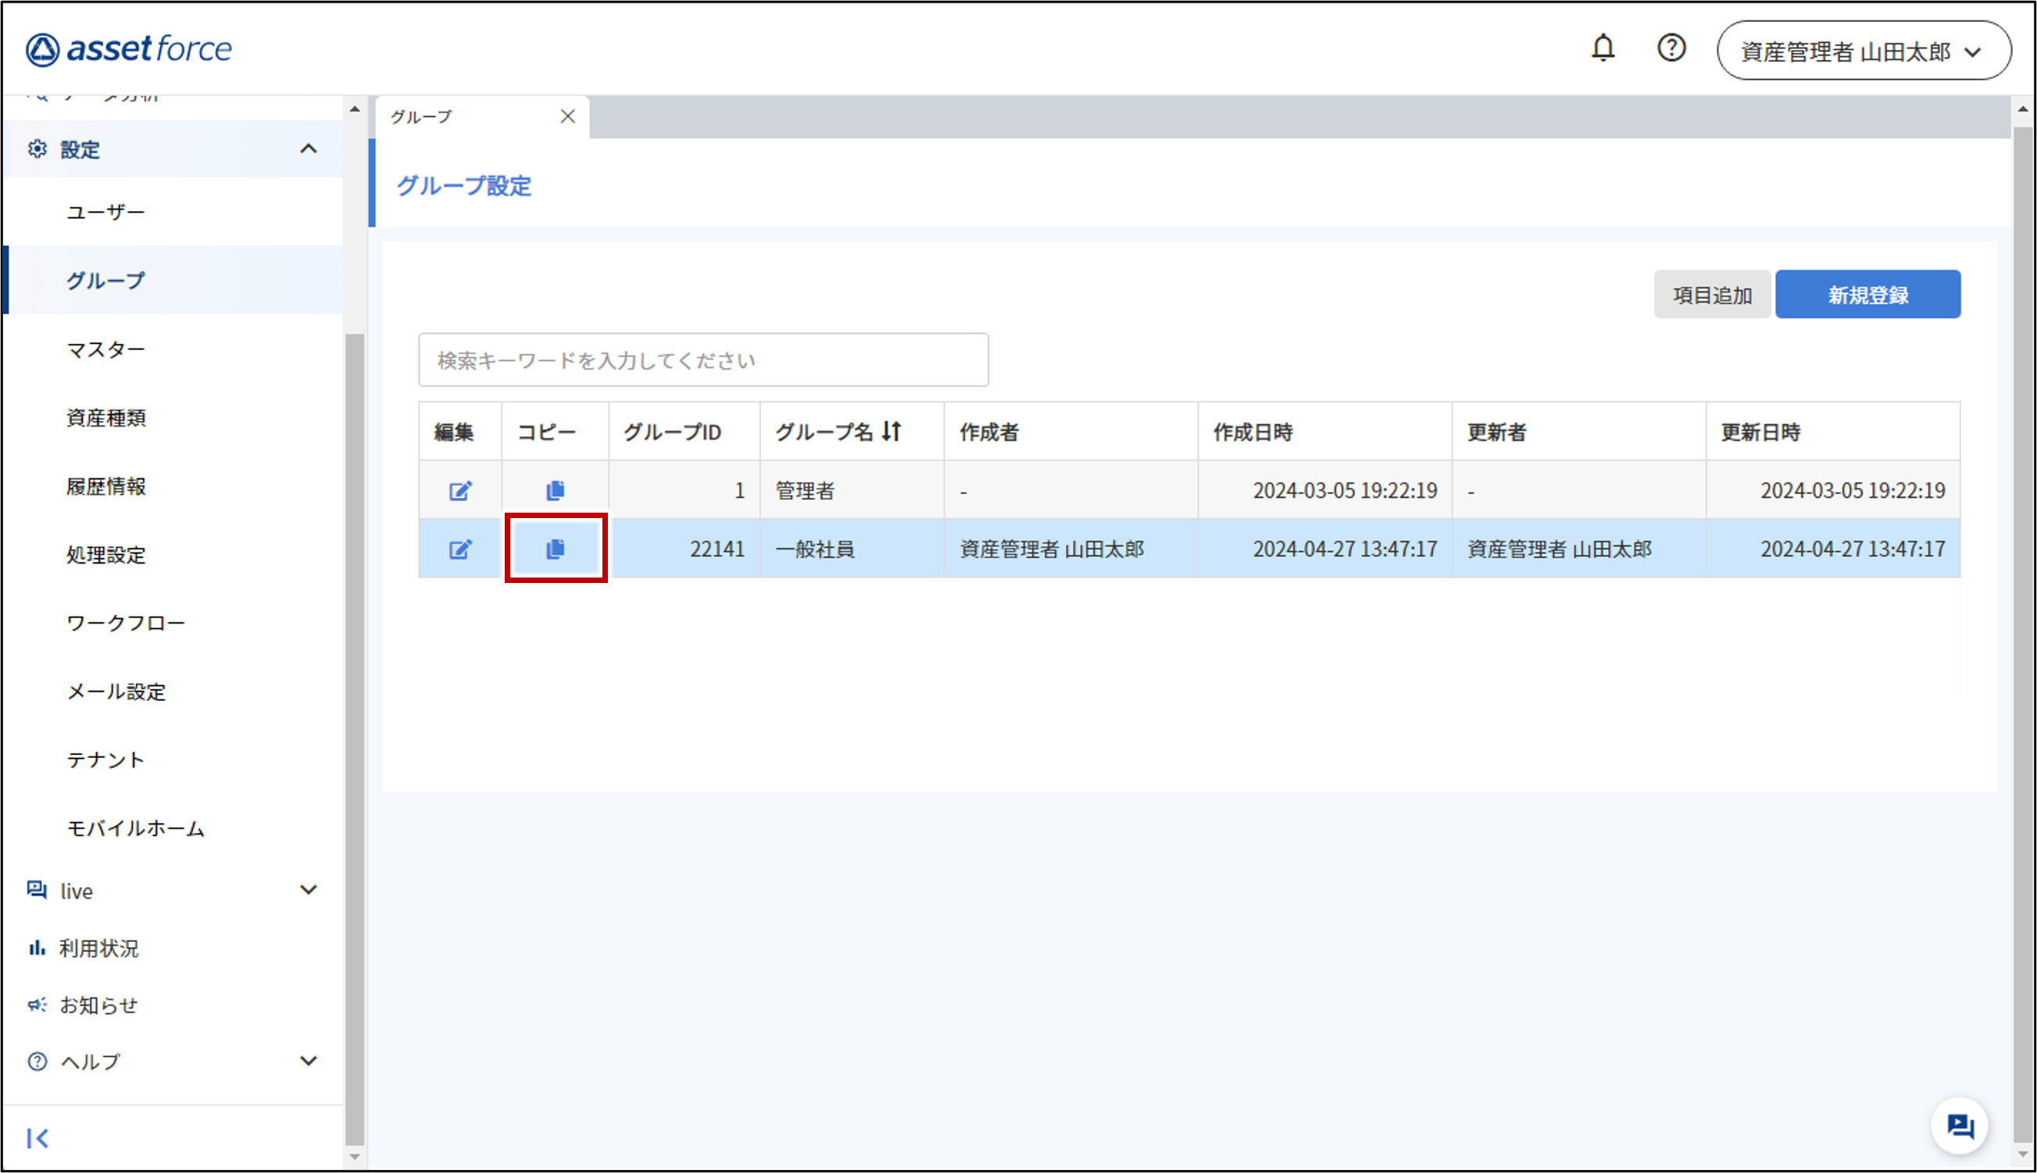
Task: Open 資産種類 settings
Action: 105,417
